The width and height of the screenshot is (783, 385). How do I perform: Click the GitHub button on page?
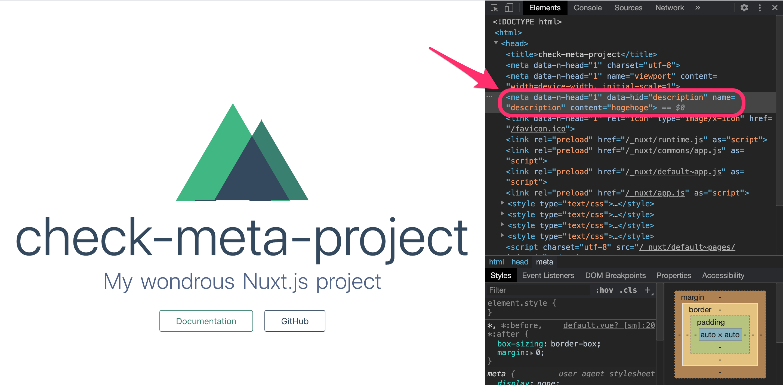tap(295, 321)
